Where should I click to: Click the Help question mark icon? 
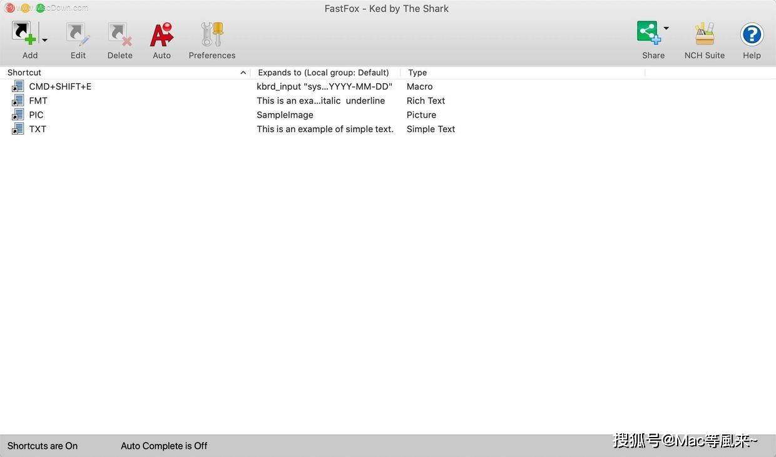pyautogui.click(x=751, y=34)
